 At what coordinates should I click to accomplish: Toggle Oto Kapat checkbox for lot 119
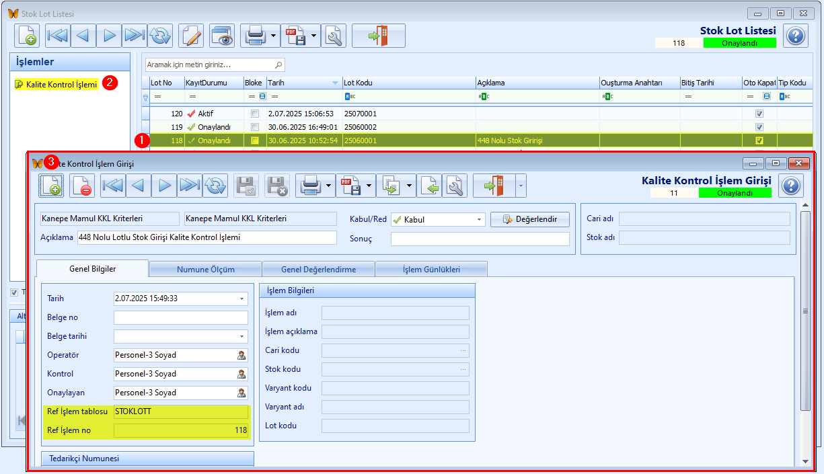pos(759,127)
